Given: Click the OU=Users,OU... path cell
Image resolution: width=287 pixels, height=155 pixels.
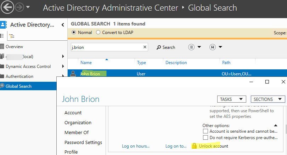Looking at the screenshot, I should point(236,74).
